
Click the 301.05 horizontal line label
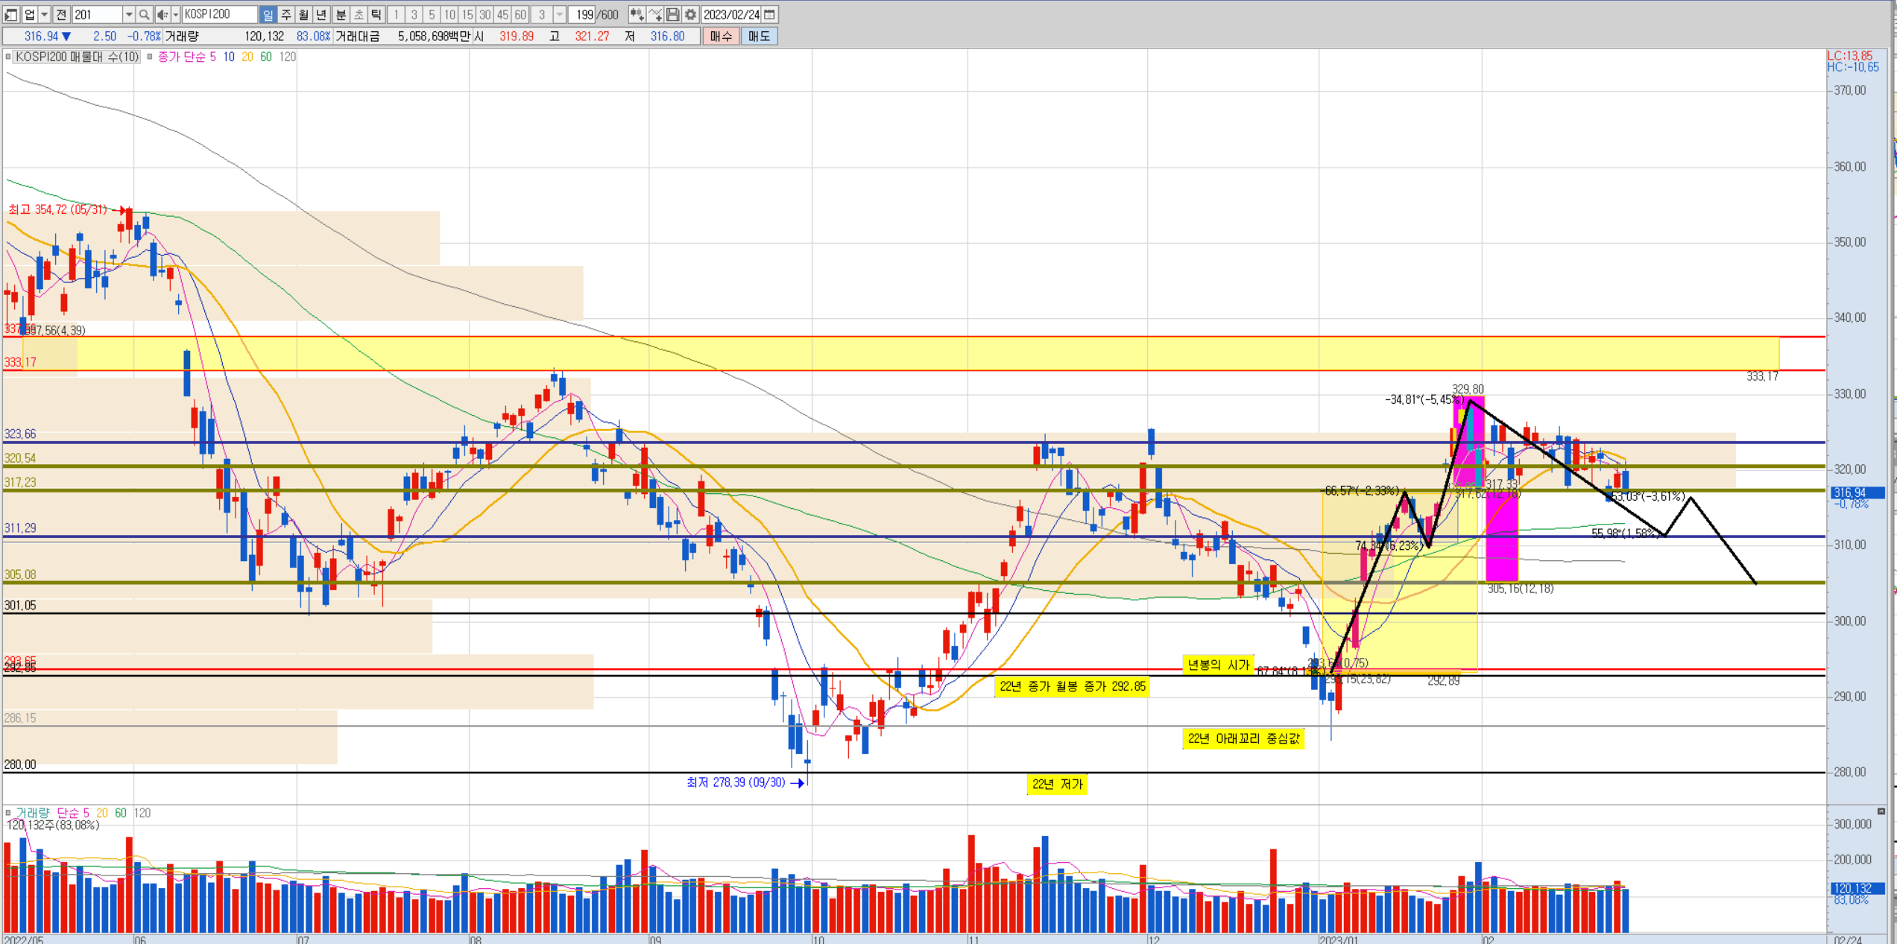20,605
